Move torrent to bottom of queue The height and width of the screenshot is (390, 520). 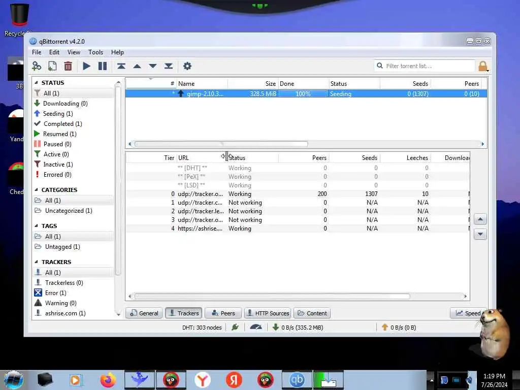tap(169, 66)
